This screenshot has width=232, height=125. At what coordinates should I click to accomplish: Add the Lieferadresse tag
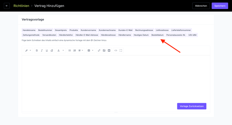(162, 30)
